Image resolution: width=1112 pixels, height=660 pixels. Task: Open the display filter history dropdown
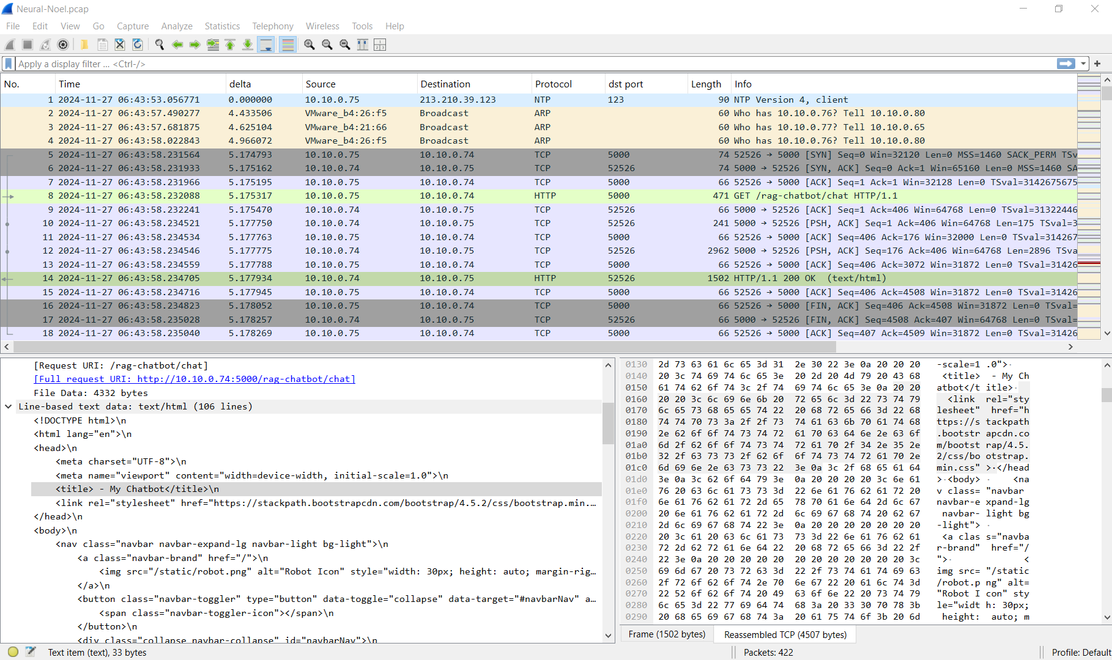click(1083, 64)
